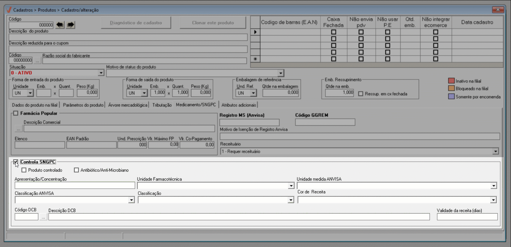Click the Diagnóstico de cadastro button

click(x=136, y=23)
